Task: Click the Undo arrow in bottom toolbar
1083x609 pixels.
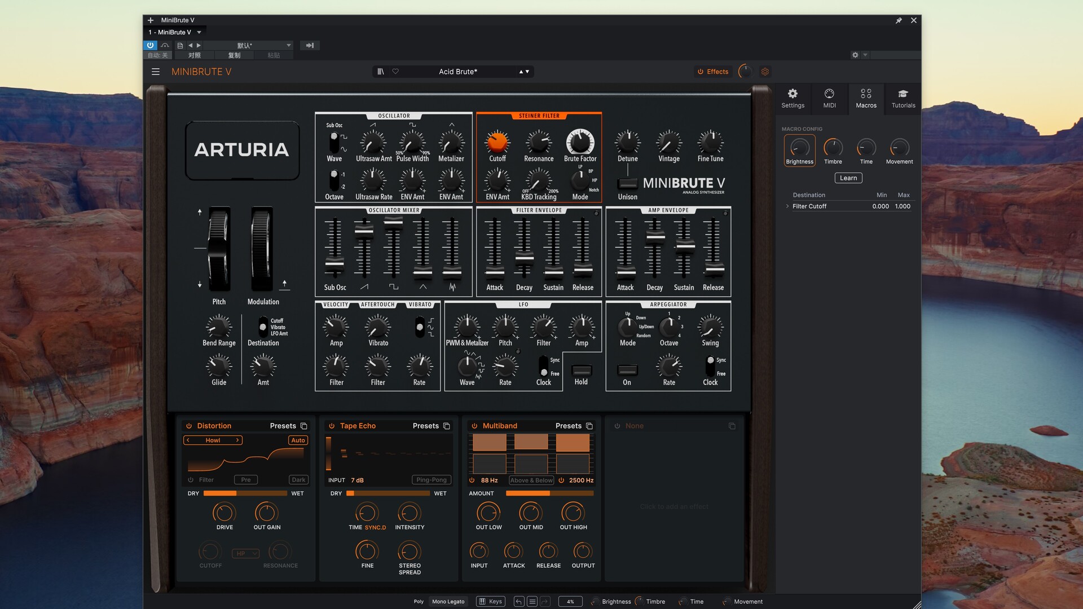Action: click(519, 602)
